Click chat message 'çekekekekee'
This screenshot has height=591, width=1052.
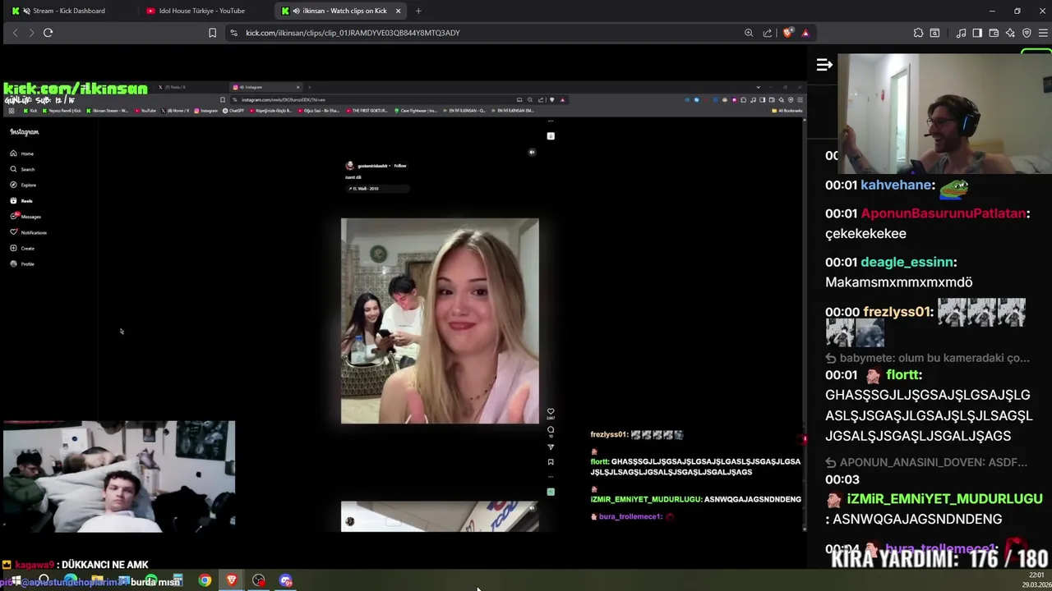pos(865,234)
